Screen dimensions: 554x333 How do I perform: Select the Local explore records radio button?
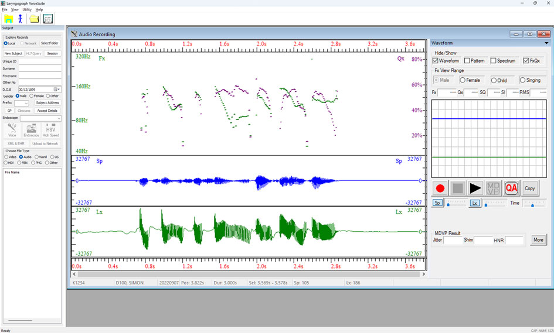tap(6, 43)
